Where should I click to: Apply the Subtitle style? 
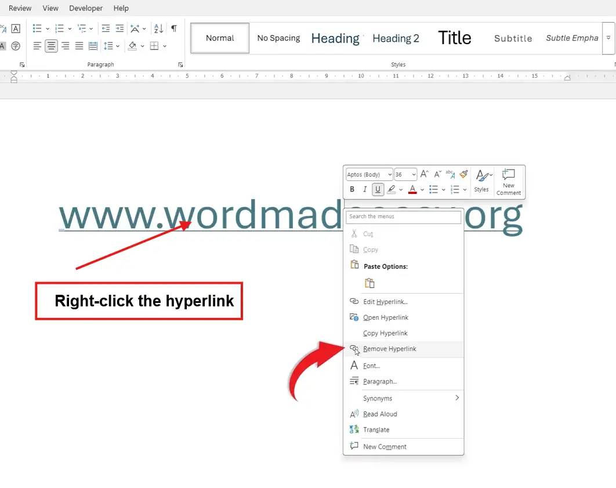(x=513, y=38)
